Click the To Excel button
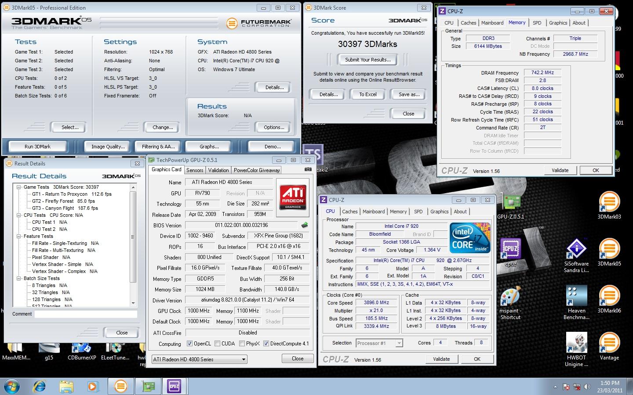Viewport: 633px width, 395px height. click(368, 94)
